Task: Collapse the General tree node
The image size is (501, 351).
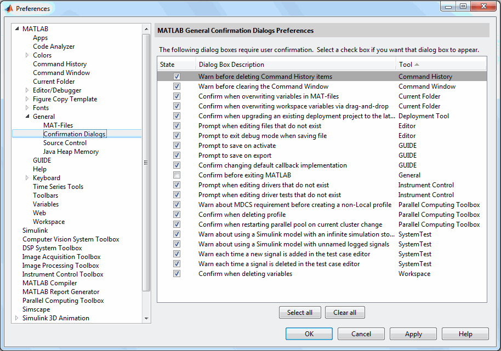Action: [27, 117]
